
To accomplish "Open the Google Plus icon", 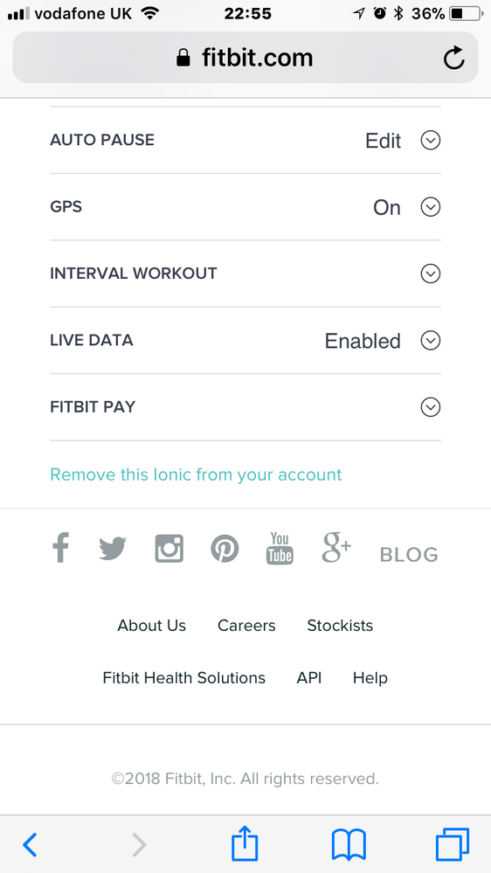I will pyautogui.click(x=336, y=548).
